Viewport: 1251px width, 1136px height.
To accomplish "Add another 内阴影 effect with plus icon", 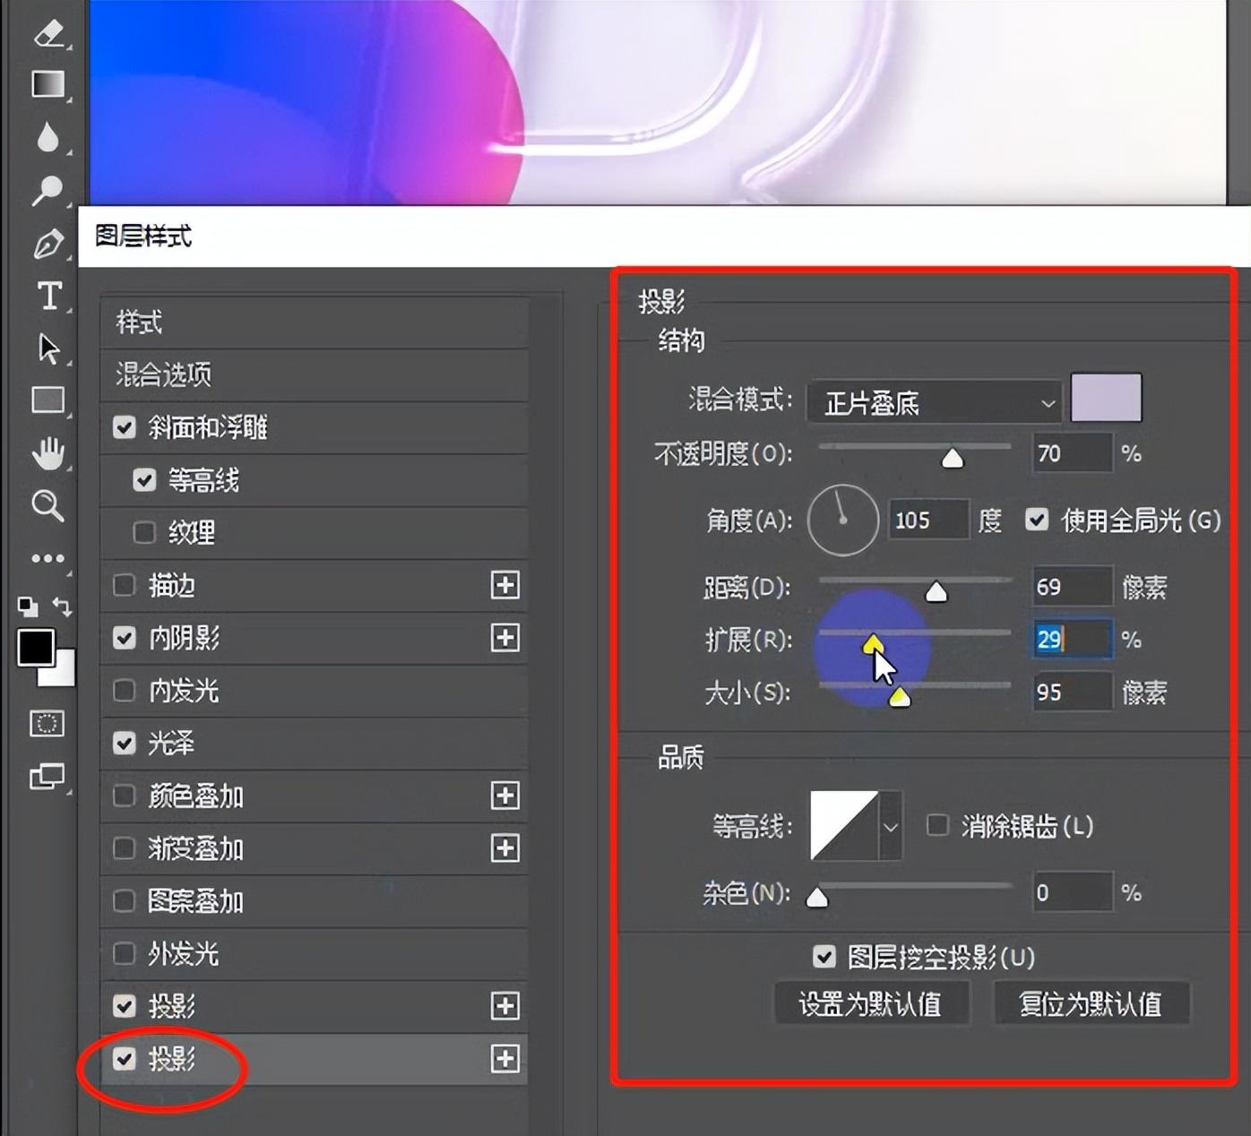I will (x=505, y=638).
